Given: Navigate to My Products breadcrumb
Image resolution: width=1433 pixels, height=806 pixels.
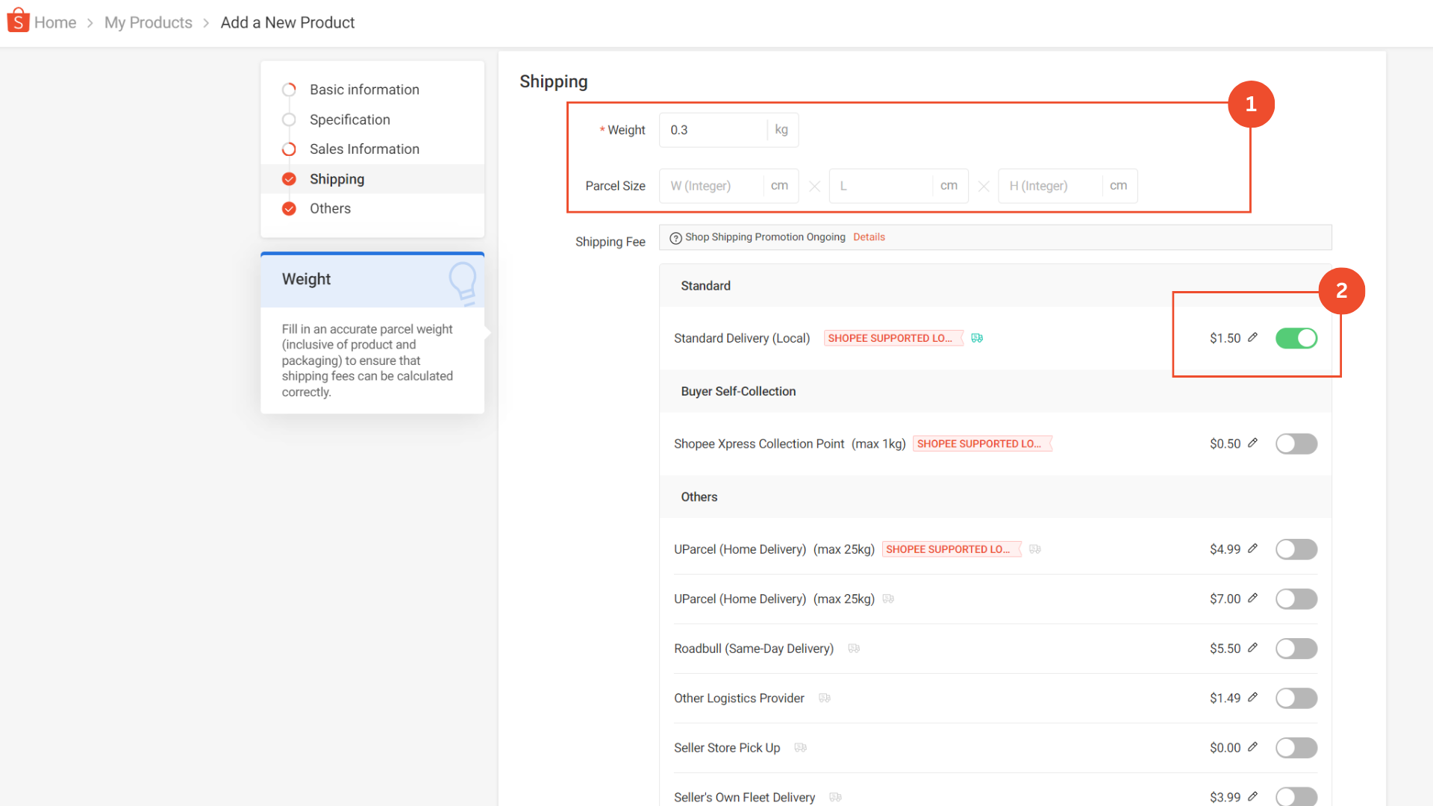Looking at the screenshot, I should click(148, 22).
